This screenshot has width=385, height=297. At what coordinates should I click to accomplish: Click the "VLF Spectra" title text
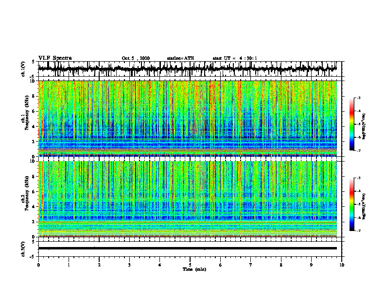pyautogui.click(x=55, y=58)
